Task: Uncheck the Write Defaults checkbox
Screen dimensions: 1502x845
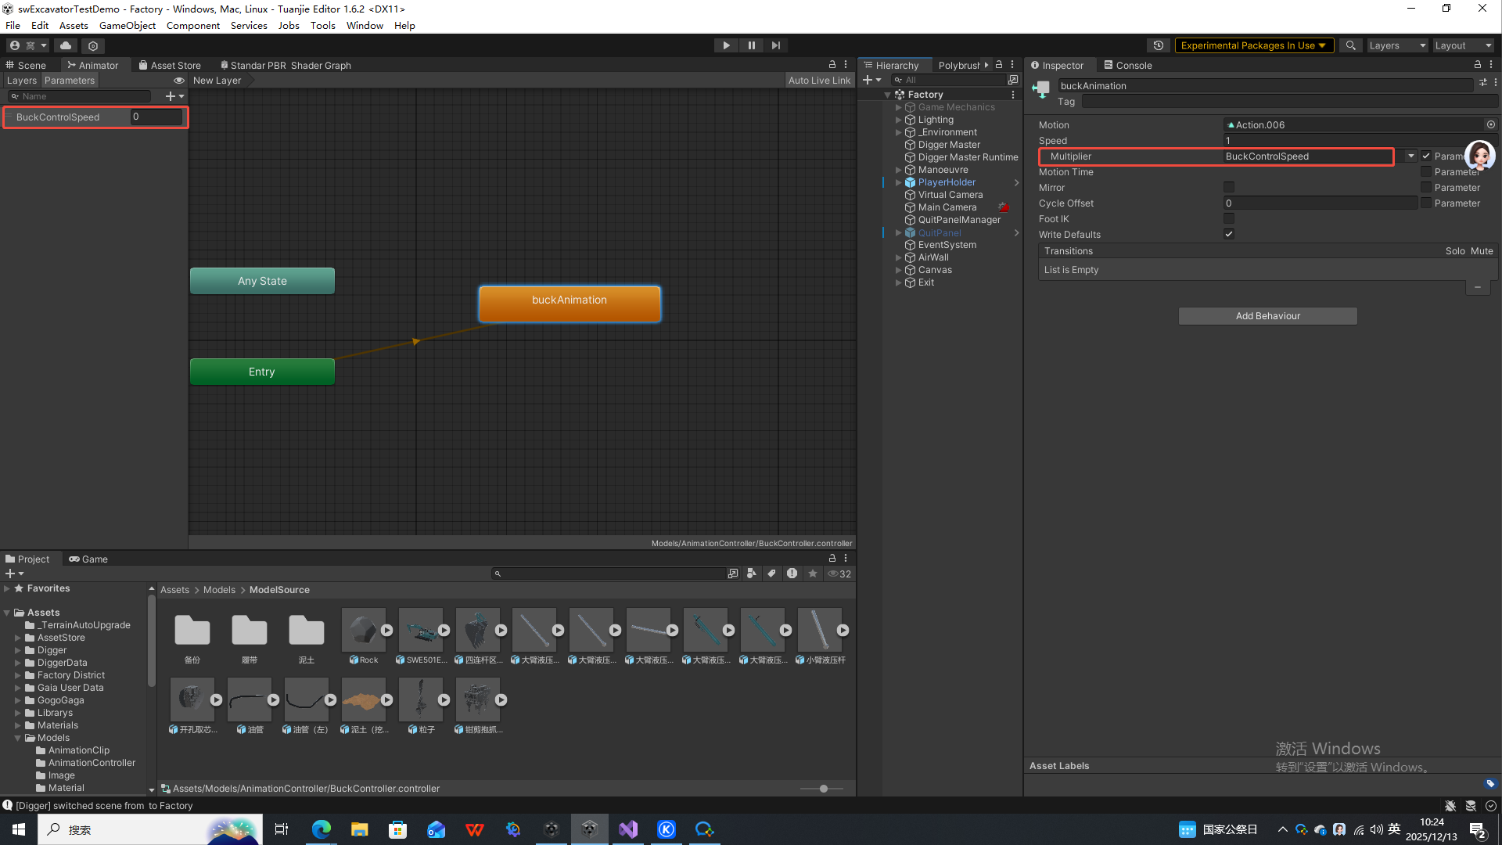Action: pos(1229,234)
